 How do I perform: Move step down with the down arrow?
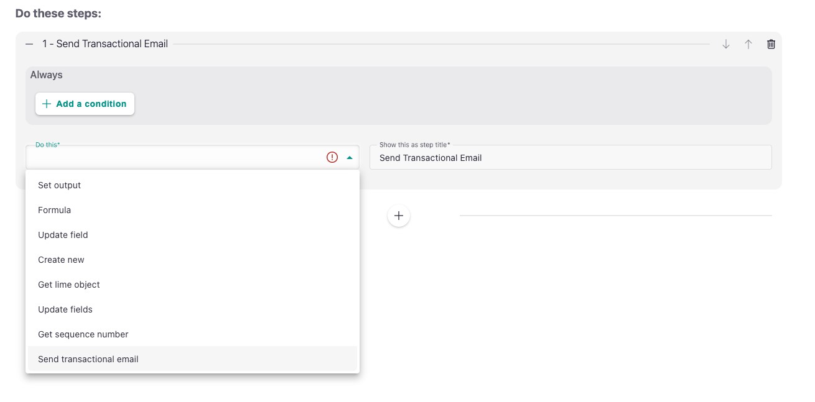tap(725, 43)
